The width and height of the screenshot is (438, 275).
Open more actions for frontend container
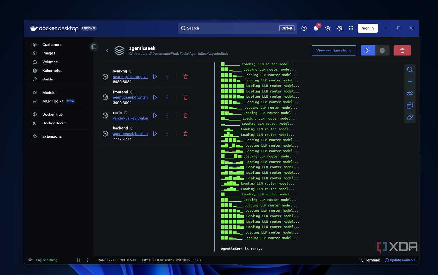point(167,97)
